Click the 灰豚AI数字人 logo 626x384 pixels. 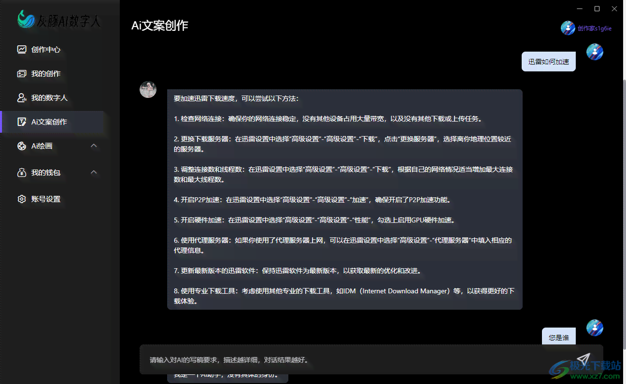pos(59,19)
